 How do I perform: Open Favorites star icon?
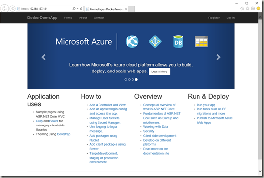247,8
